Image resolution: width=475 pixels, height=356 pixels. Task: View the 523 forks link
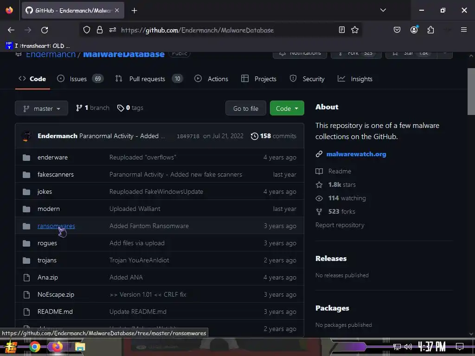click(335, 211)
